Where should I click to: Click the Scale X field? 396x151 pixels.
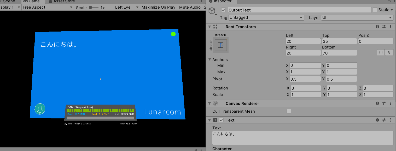pyautogui.click(x=306, y=95)
